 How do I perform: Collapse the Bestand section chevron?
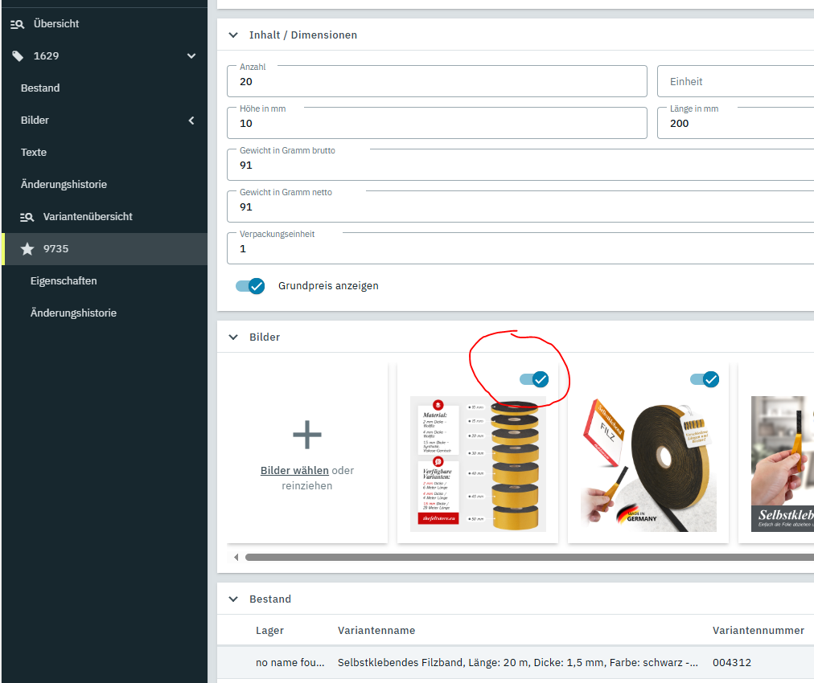[233, 599]
